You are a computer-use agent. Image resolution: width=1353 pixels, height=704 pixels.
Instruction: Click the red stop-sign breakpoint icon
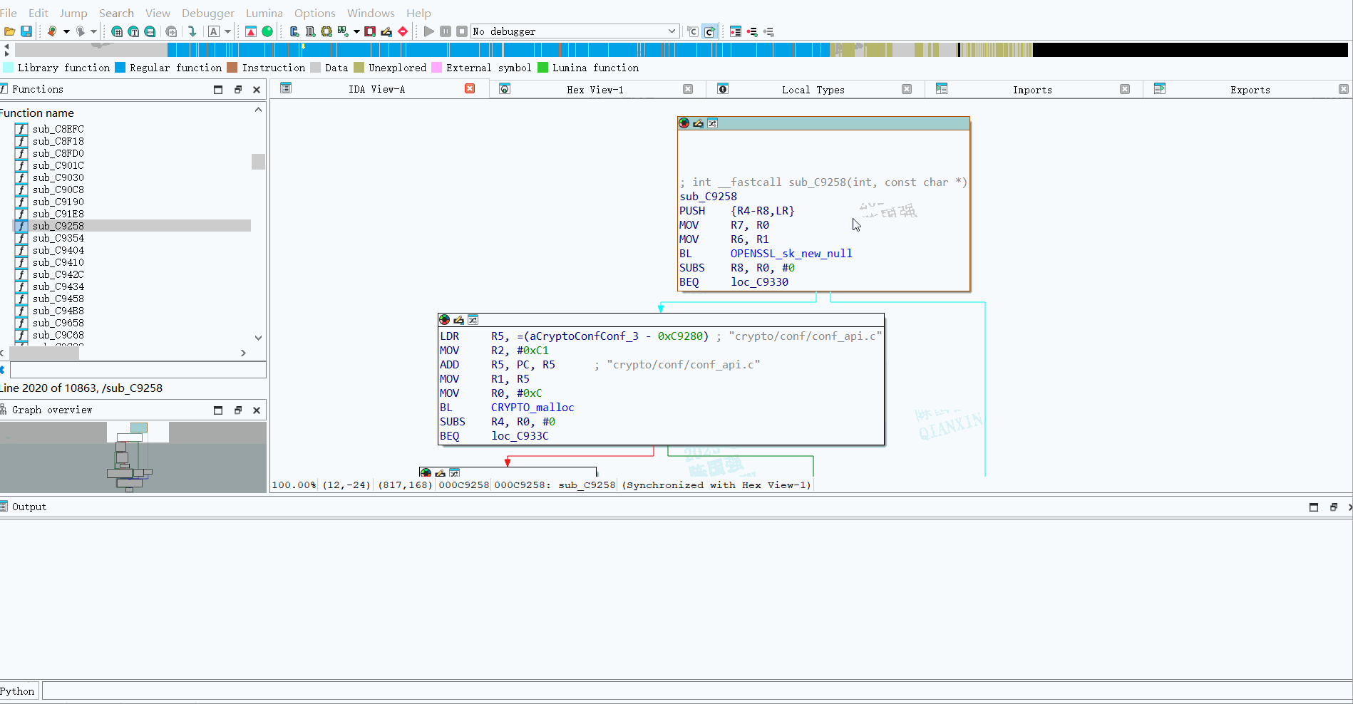point(403,31)
